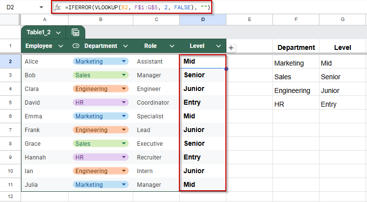Open the Name box dropdown arrow beside D2
The width and height of the screenshot is (367, 202).
point(41,7)
